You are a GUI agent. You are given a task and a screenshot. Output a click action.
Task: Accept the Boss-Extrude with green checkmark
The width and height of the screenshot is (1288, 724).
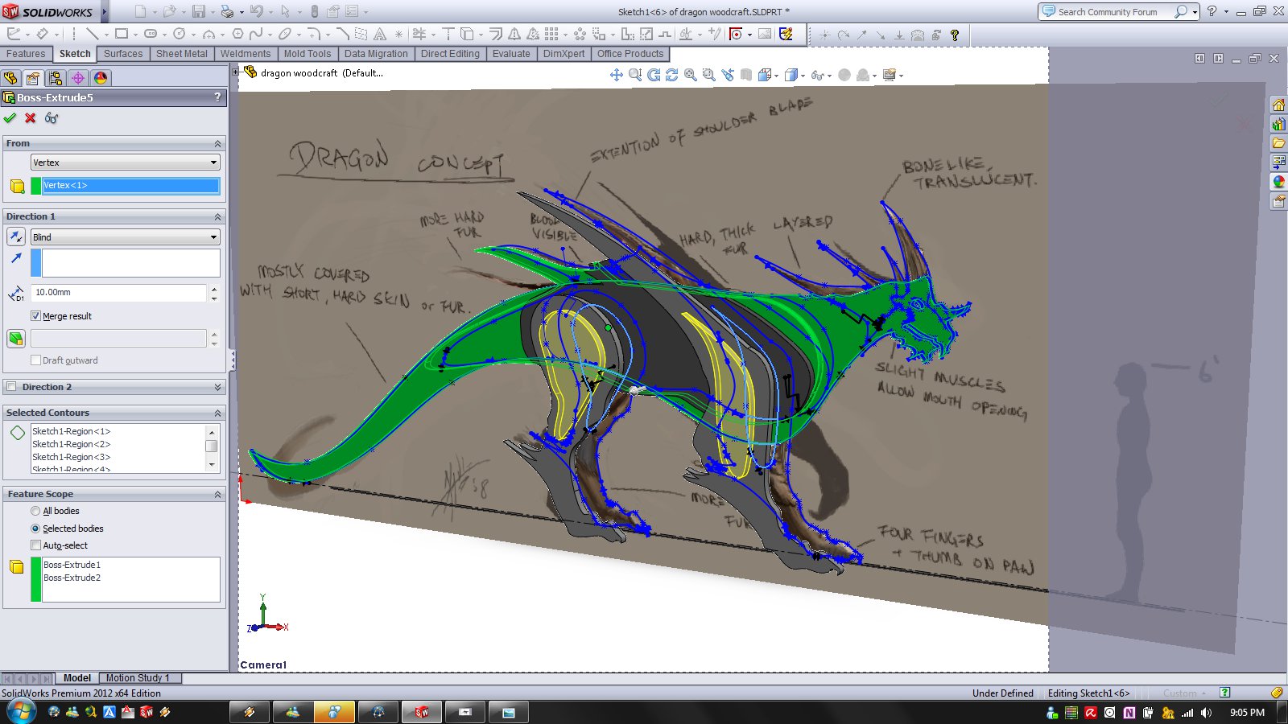pos(10,118)
